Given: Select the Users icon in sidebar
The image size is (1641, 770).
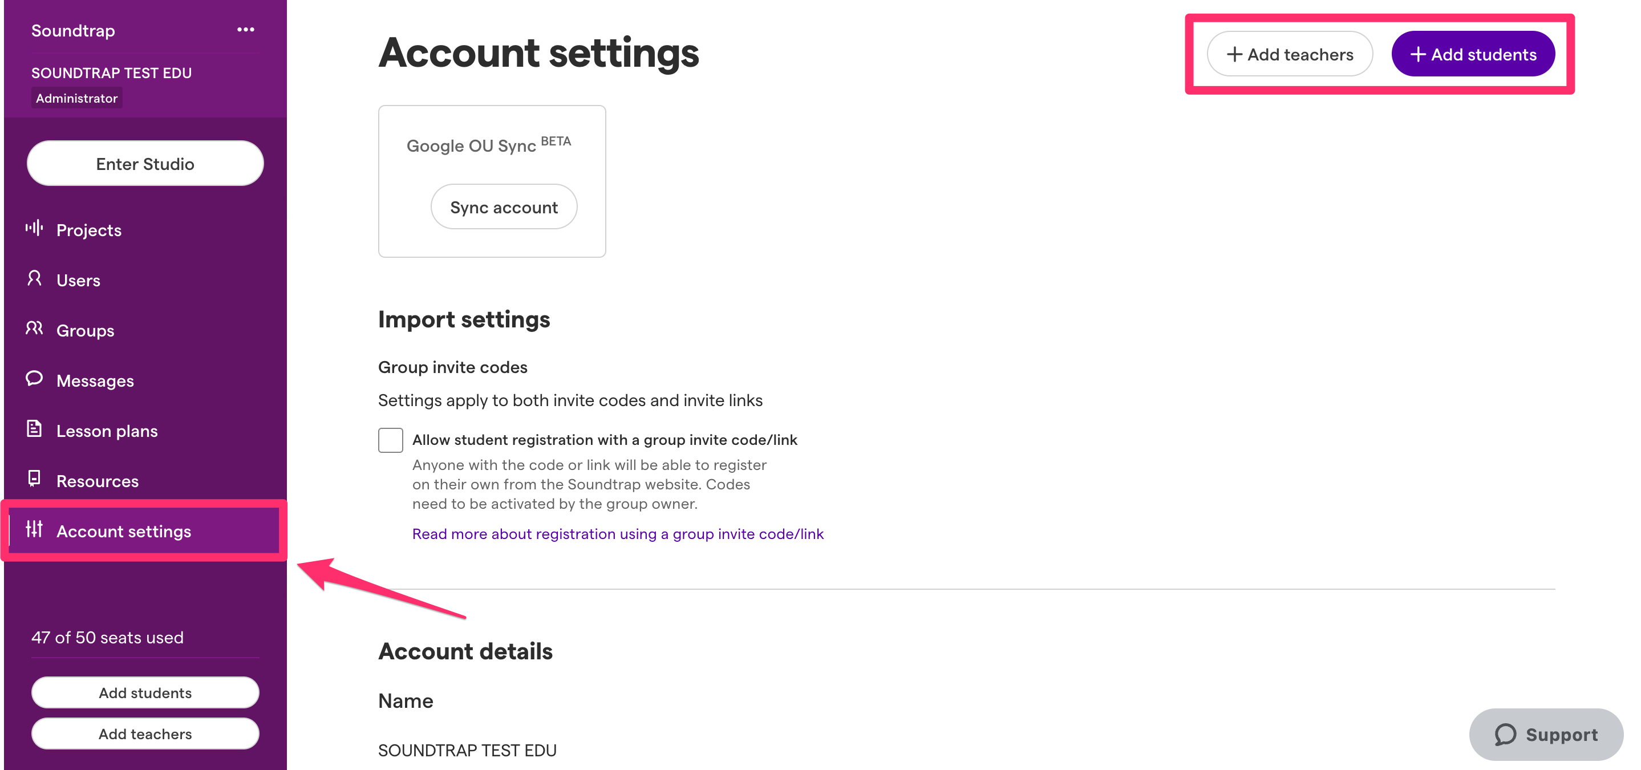Looking at the screenshot, I should coord(34,279).
